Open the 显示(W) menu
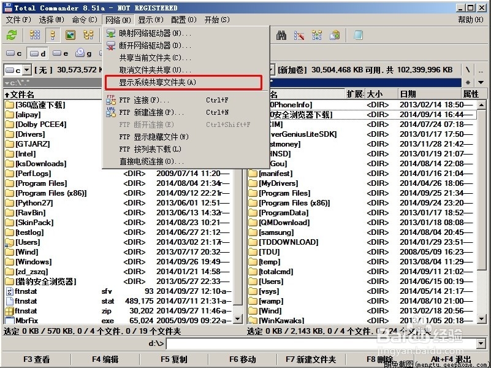 [x=151, y=20]
